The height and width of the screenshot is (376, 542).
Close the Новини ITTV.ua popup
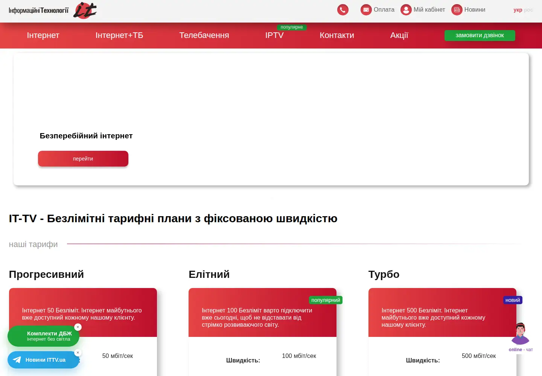pos(78,353)
